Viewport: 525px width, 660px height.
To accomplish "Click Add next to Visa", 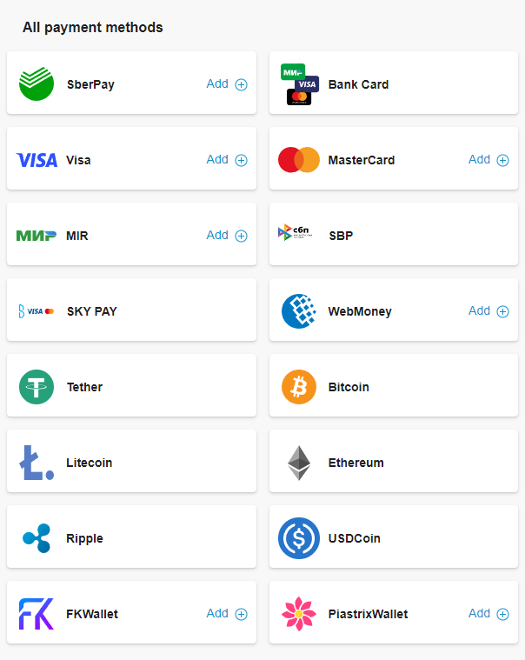I will (227, 160).
